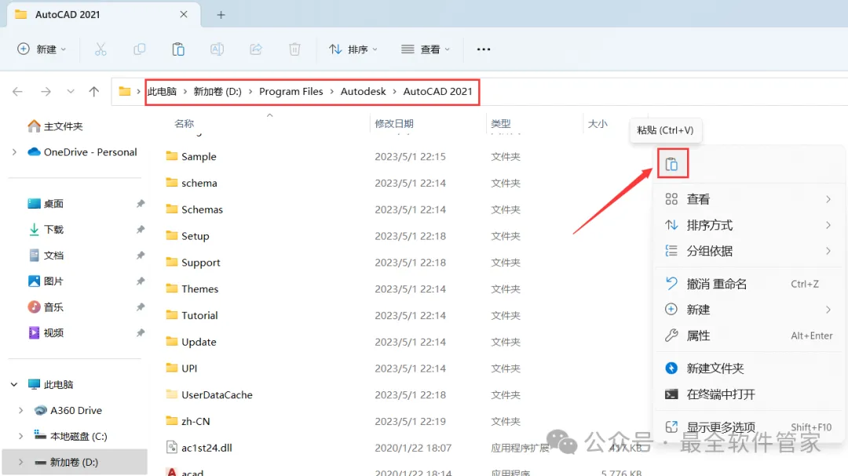Click the Cut scissors icon in toolbar
The image size is (848, 476).
[101, 49]
